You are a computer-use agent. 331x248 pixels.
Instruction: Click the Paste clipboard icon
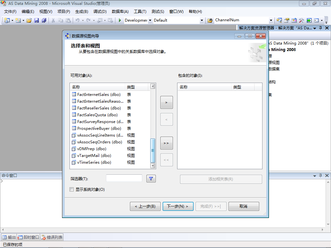pyautogui.click(x=68, y=20)
